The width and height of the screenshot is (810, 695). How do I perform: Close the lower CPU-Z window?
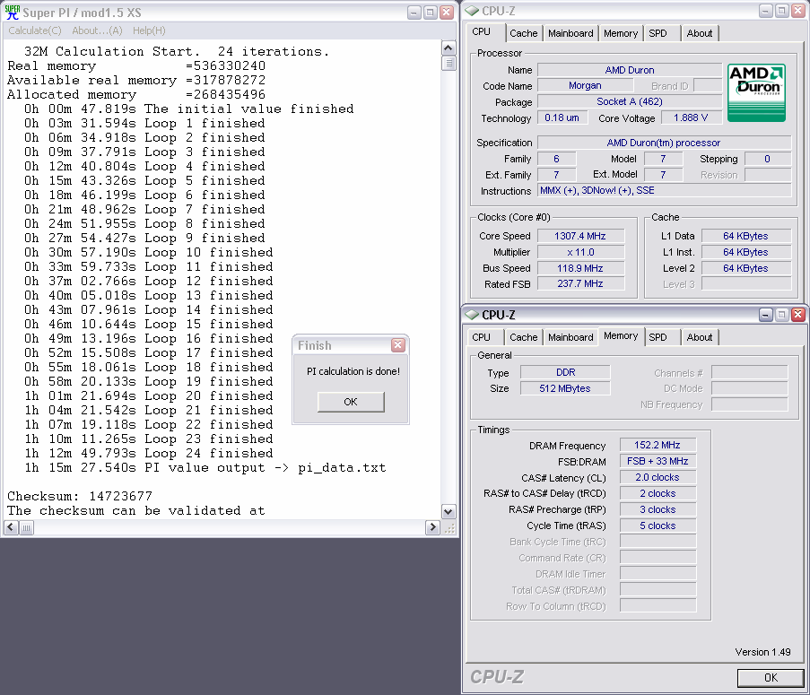[x=797, y=315]
